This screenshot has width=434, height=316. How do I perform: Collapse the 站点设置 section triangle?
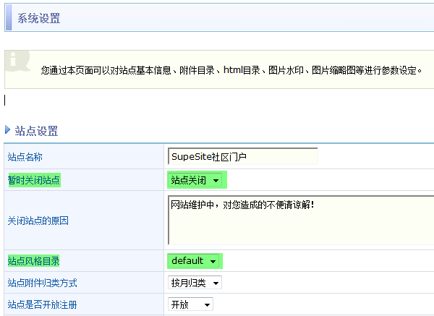click(x=8, y=130)
